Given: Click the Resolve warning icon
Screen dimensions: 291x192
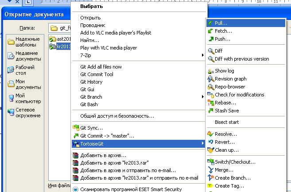Looking at the screenshot, I should pos(211,134).
